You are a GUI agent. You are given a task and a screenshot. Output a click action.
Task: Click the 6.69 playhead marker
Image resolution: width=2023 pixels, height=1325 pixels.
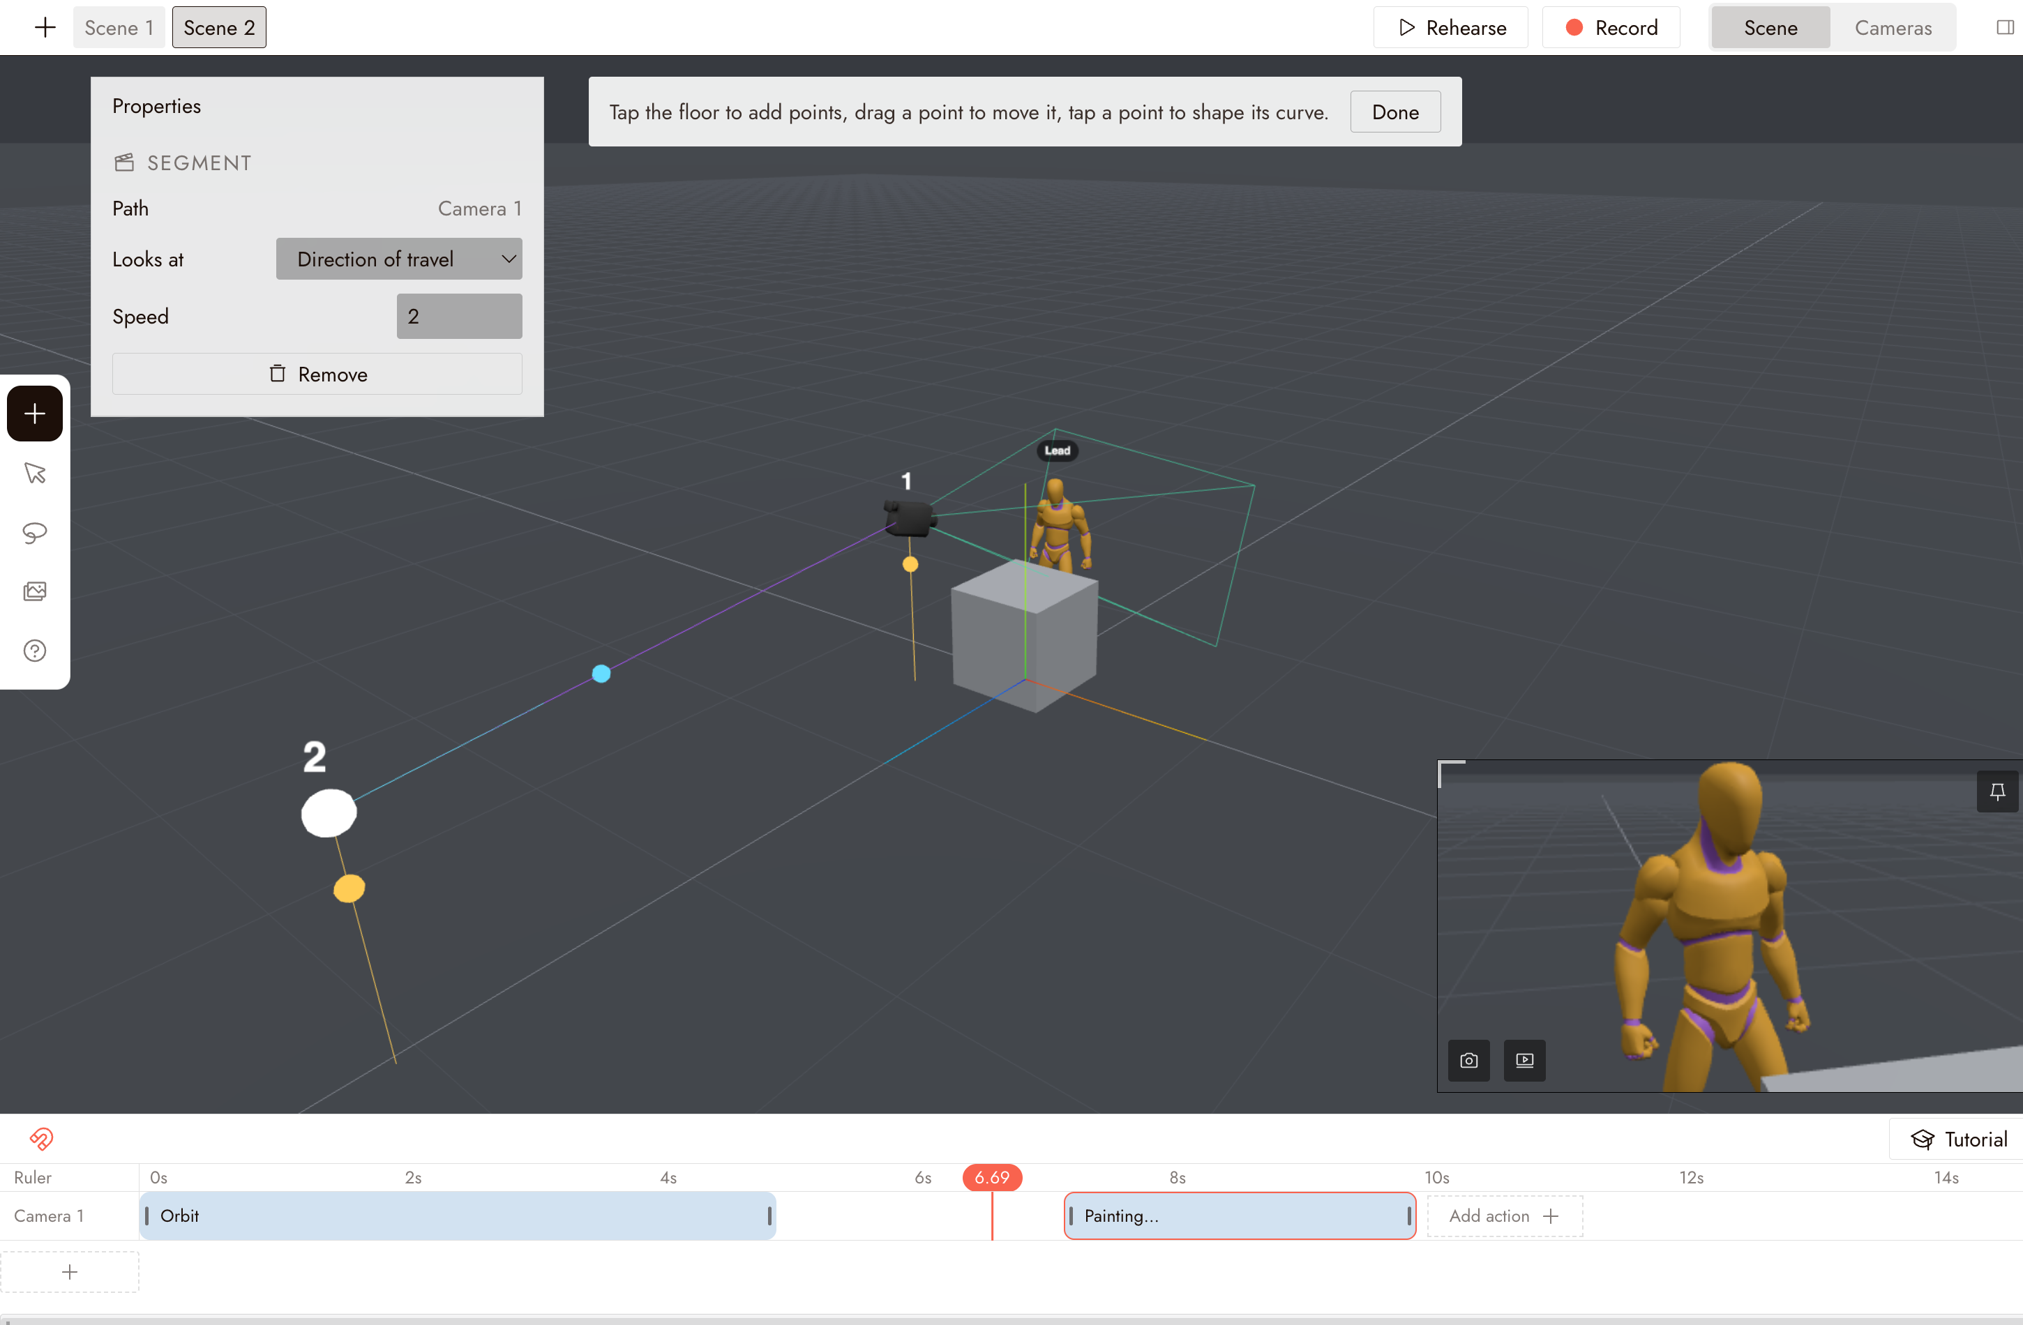pos(992,1177)
